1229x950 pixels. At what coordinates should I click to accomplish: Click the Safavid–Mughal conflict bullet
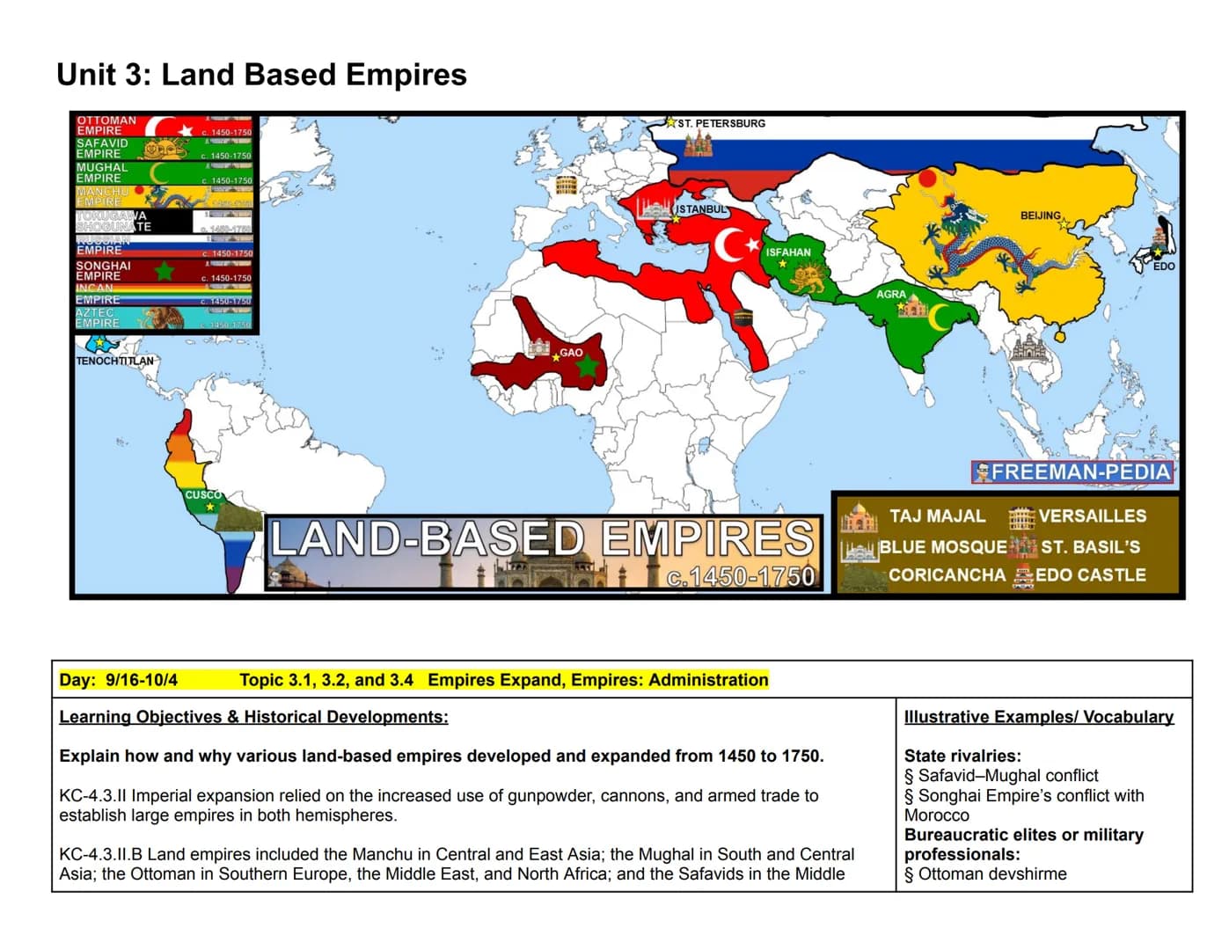[1001, 776]
